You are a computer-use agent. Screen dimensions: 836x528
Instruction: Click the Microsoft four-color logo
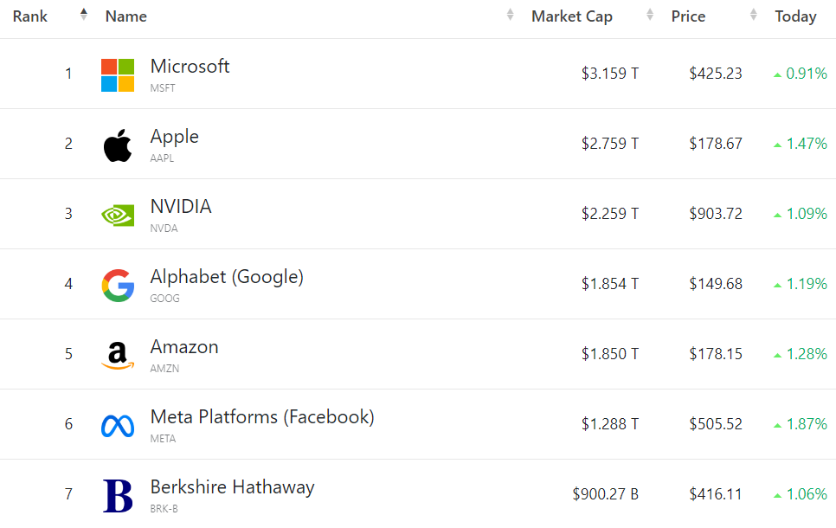tap(118, 75)
